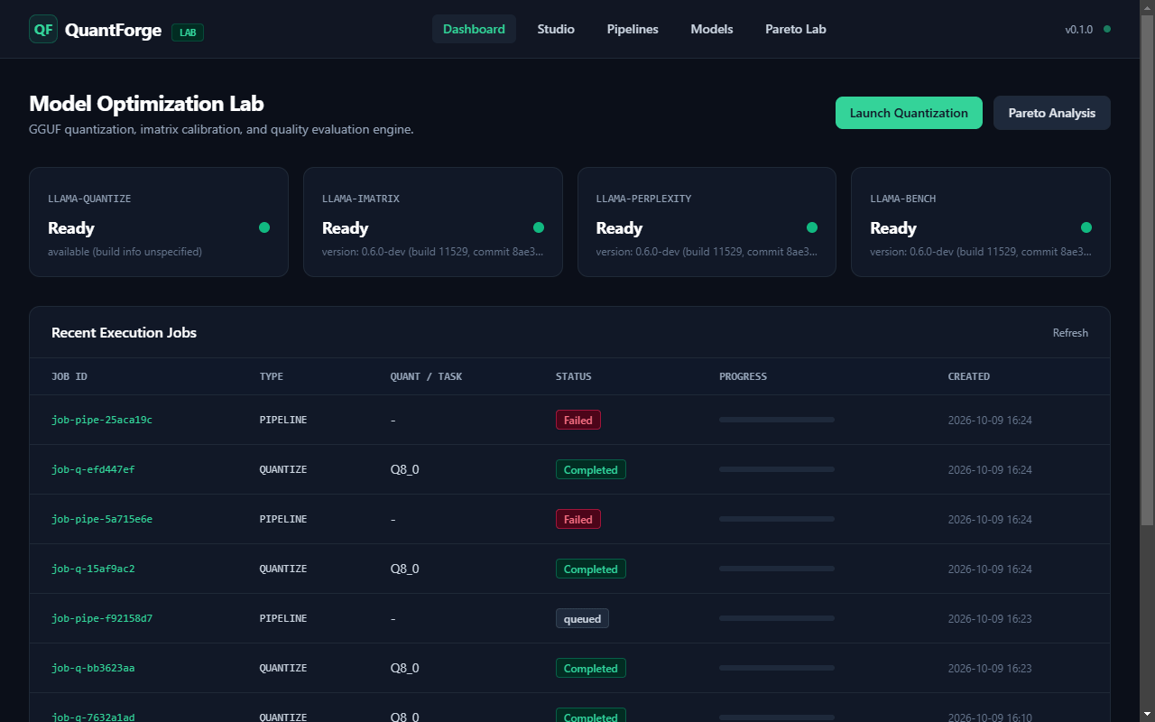Click progress bar for job-pipe-25aca19c
The width and height of the screenshot is (1155, 722).
tap(777, 420)
